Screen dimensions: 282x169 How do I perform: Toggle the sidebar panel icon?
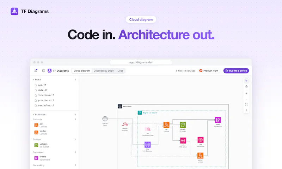tap(43, 71)
